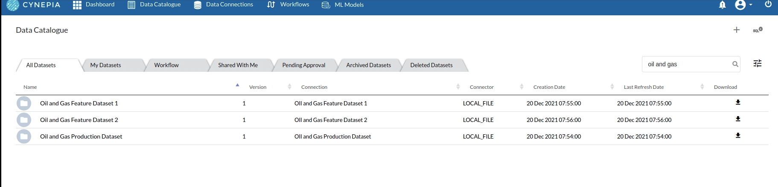This screenshot has width=778, height=187.
Task: Switch to My Datasets tab
Action: [105, 65]
